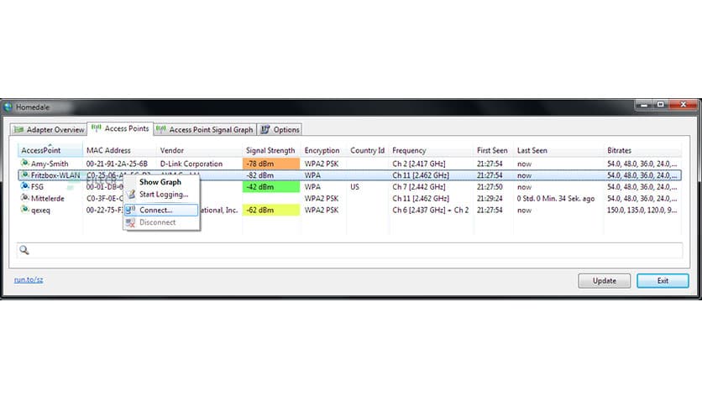Click the Exit button
This screenshot has width=702, height=406.
663,280
